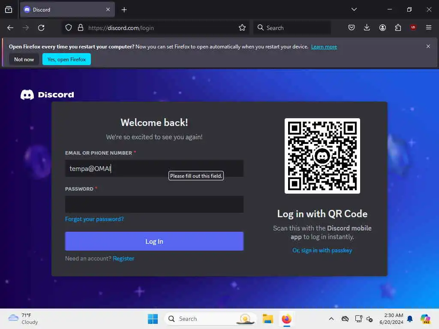Close the Discord tab
Screen dimensions: 439x329
(x=108, y=10)
